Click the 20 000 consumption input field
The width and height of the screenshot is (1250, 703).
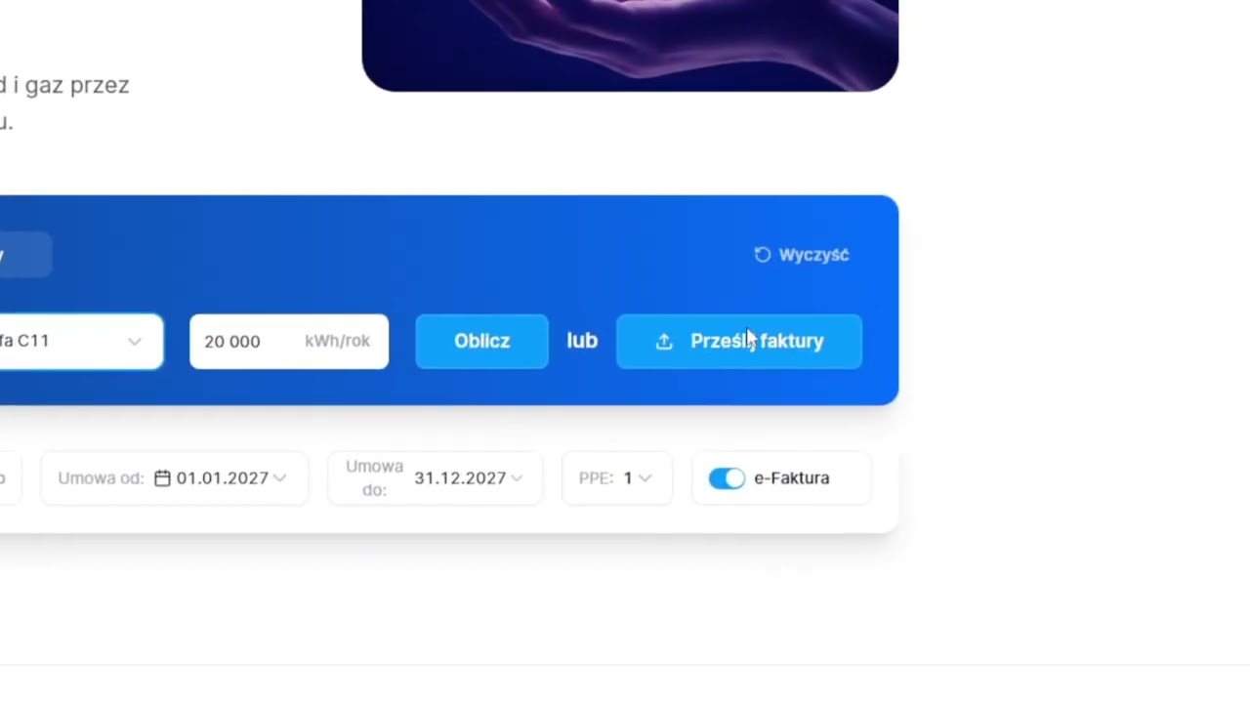[x=289, y=341]
